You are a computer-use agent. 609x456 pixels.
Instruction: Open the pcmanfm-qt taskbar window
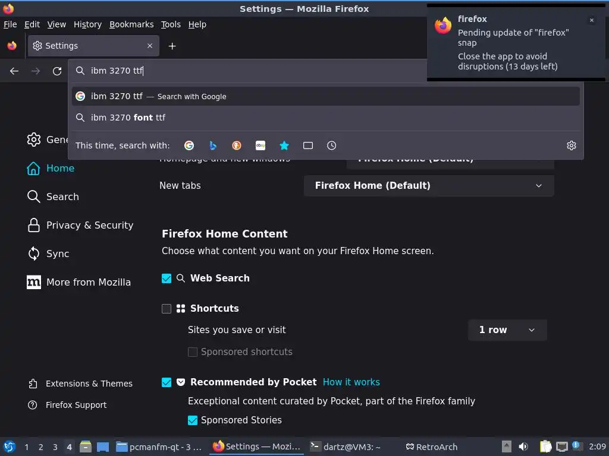click(159, 447)
